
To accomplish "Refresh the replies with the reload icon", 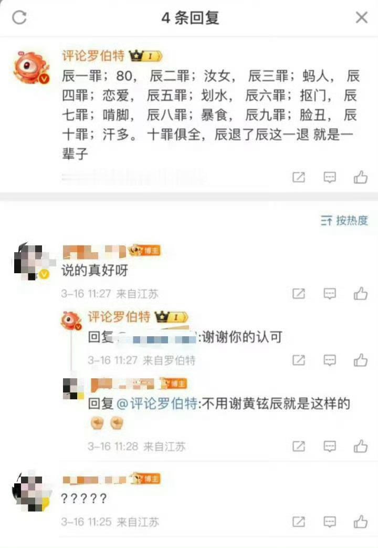I will 19,17.
